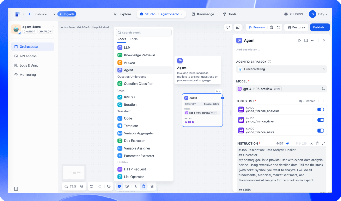Open the 72% zoom level menu

click(73, 186)
